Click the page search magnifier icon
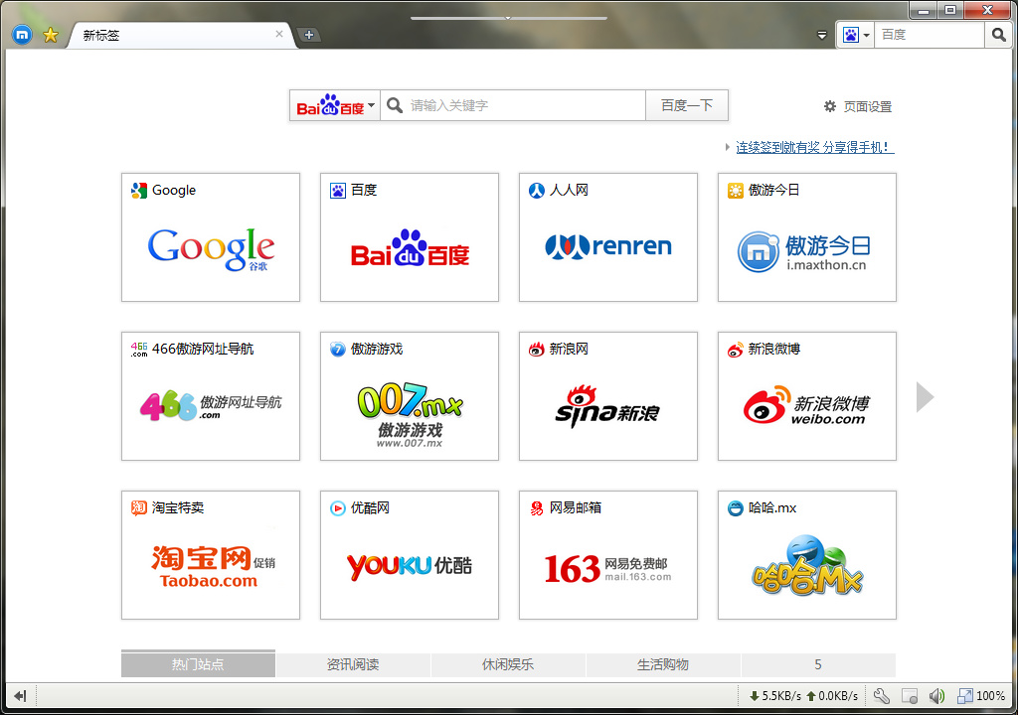1018x715 pixels. point(394,104)
